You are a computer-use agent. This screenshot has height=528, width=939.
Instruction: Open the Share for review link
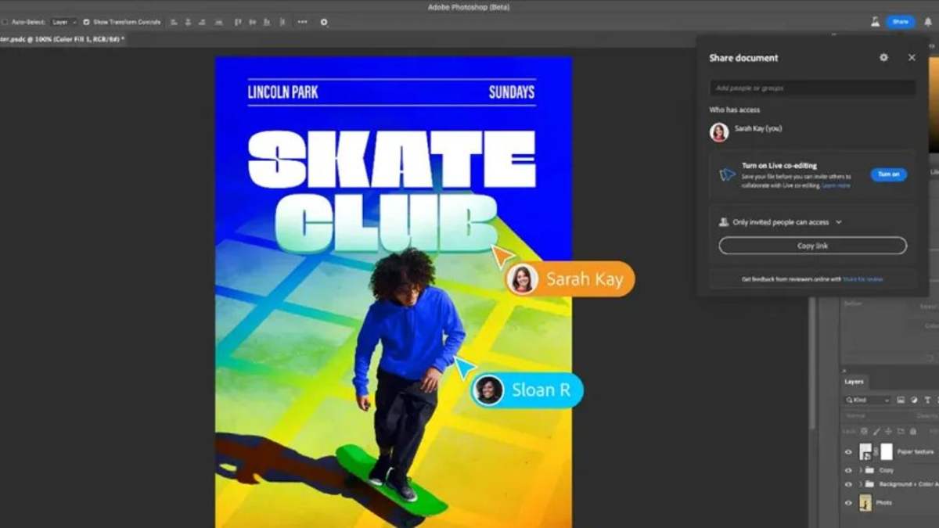[x=863, y=278]
